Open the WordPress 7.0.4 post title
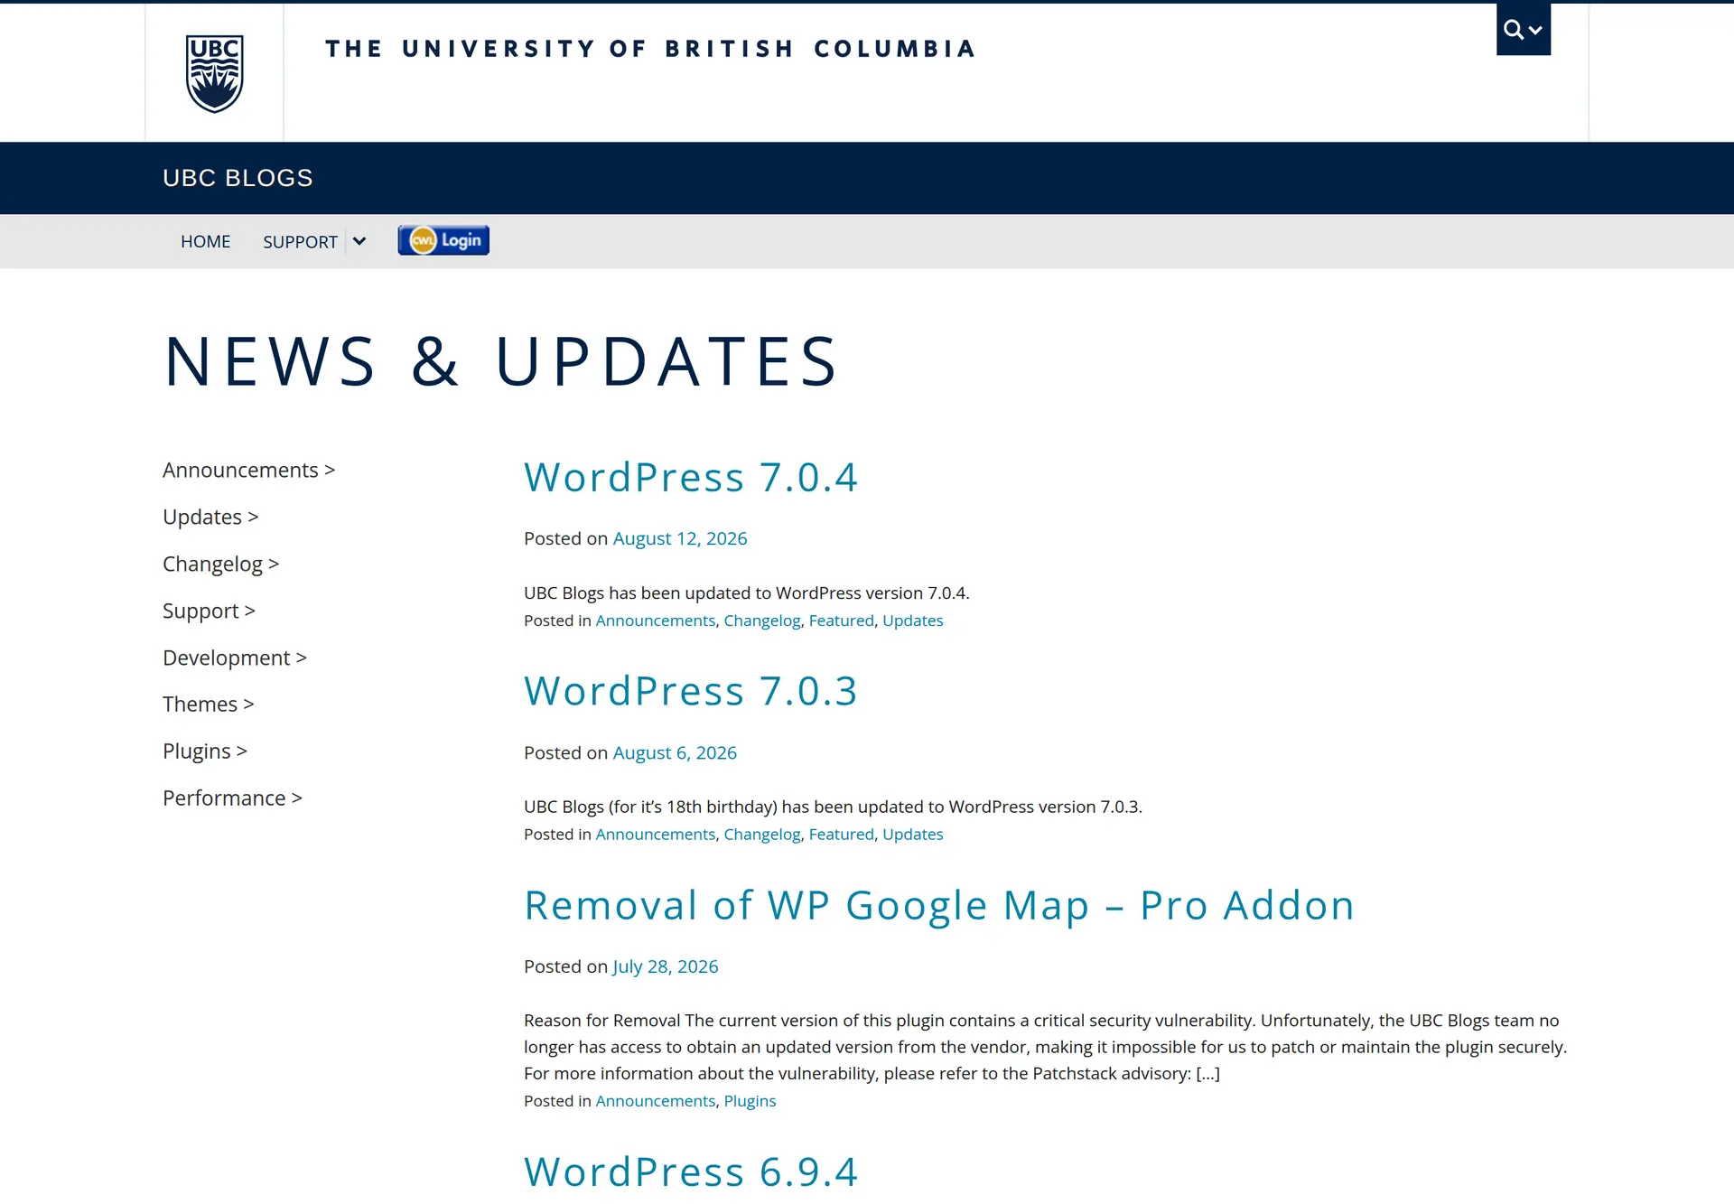 tap(691, 477)
